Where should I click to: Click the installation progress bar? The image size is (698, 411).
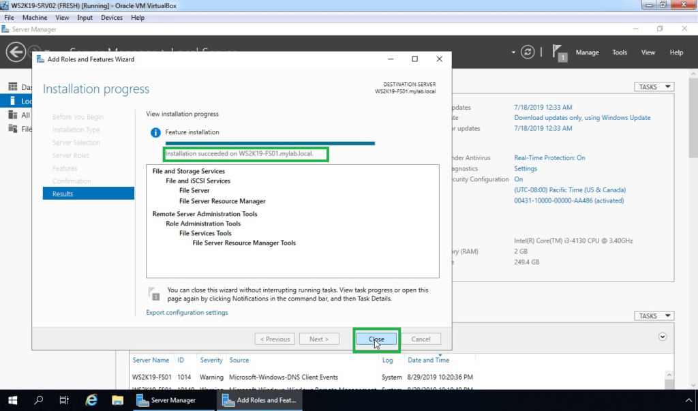(270, 143)
